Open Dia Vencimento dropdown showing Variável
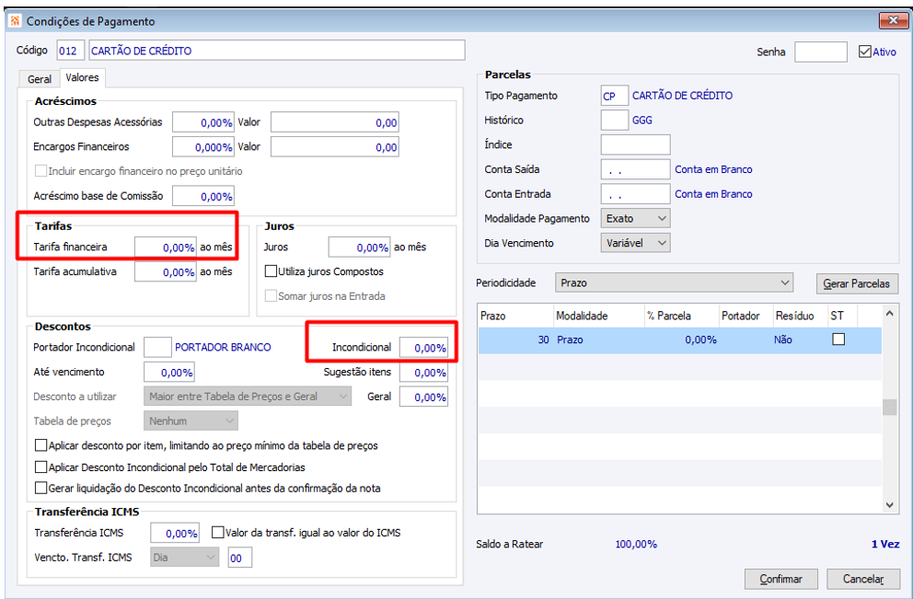Image resolution: width=913 pixels, height=599 pixels. 635,243
